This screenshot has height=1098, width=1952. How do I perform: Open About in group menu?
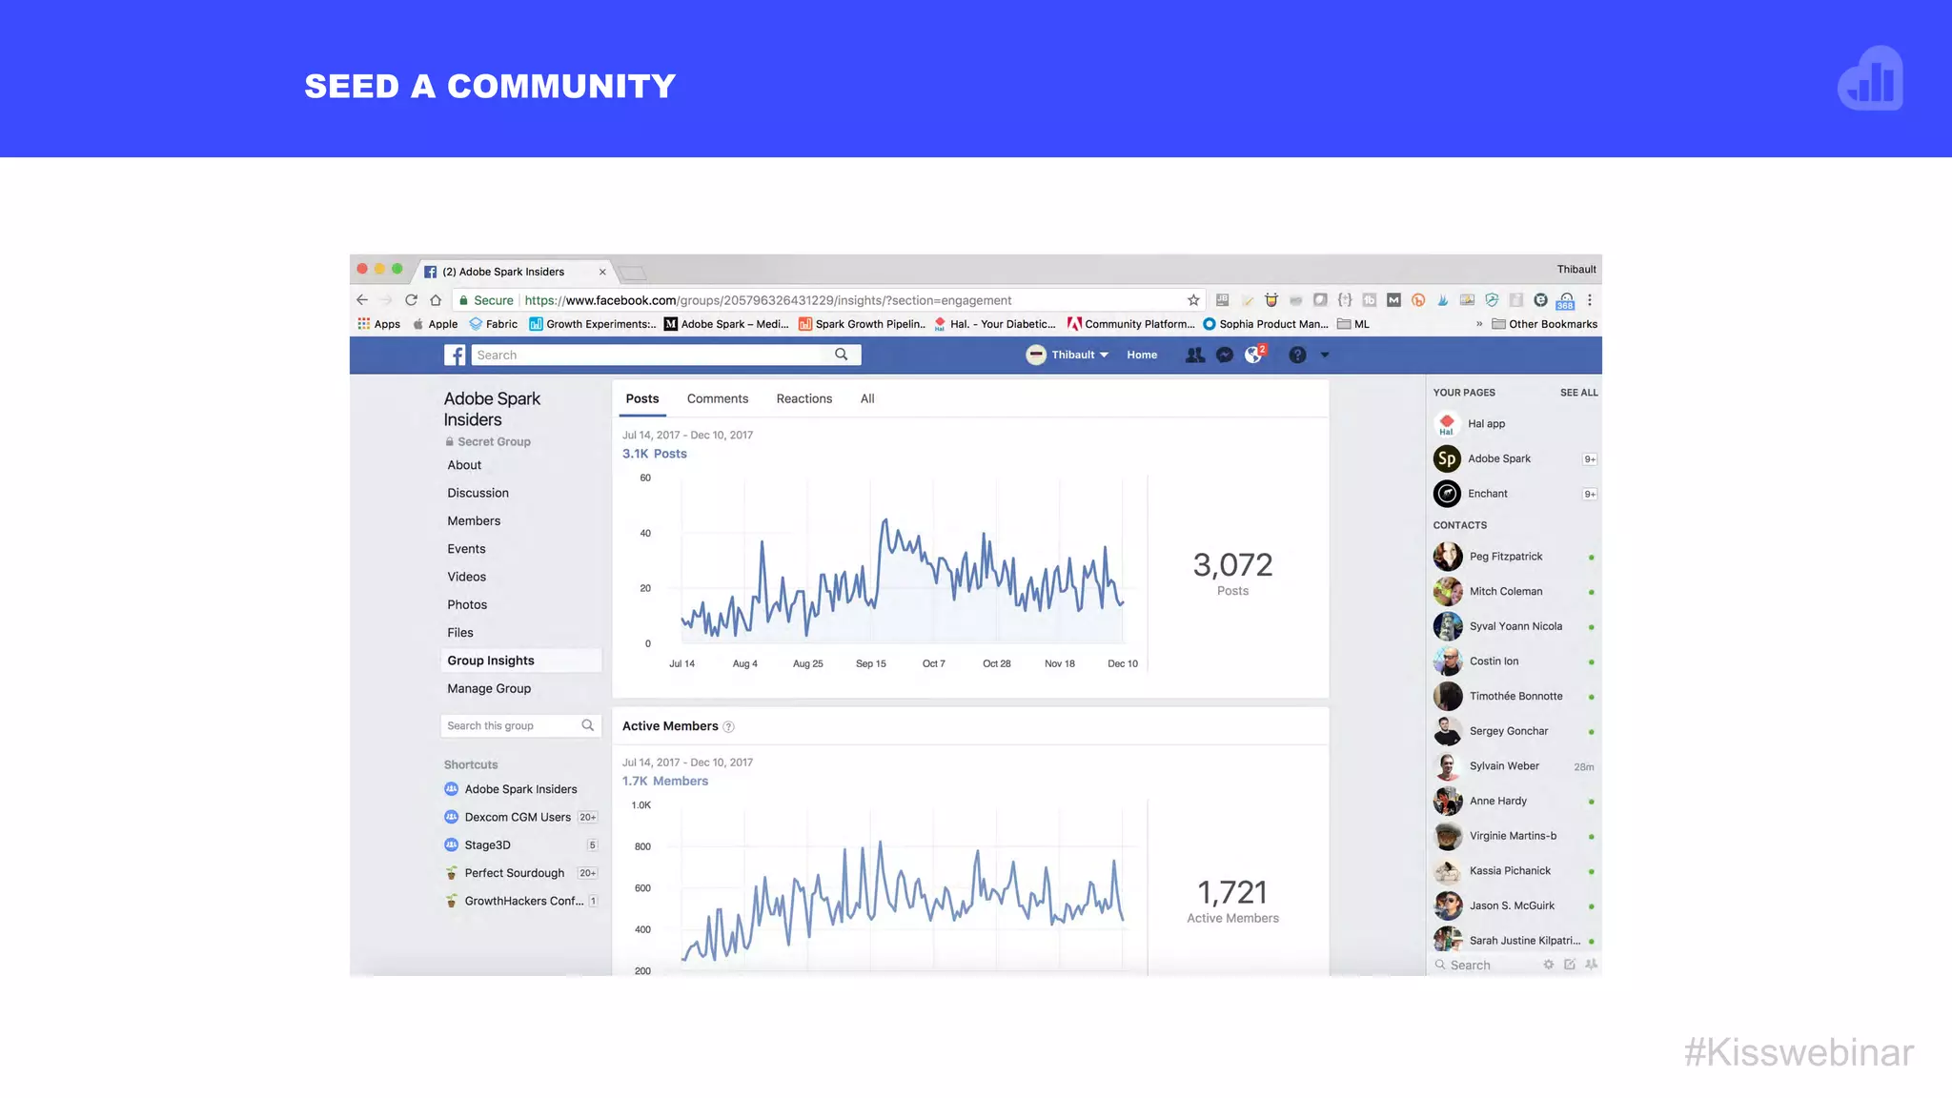coord(464,465)
